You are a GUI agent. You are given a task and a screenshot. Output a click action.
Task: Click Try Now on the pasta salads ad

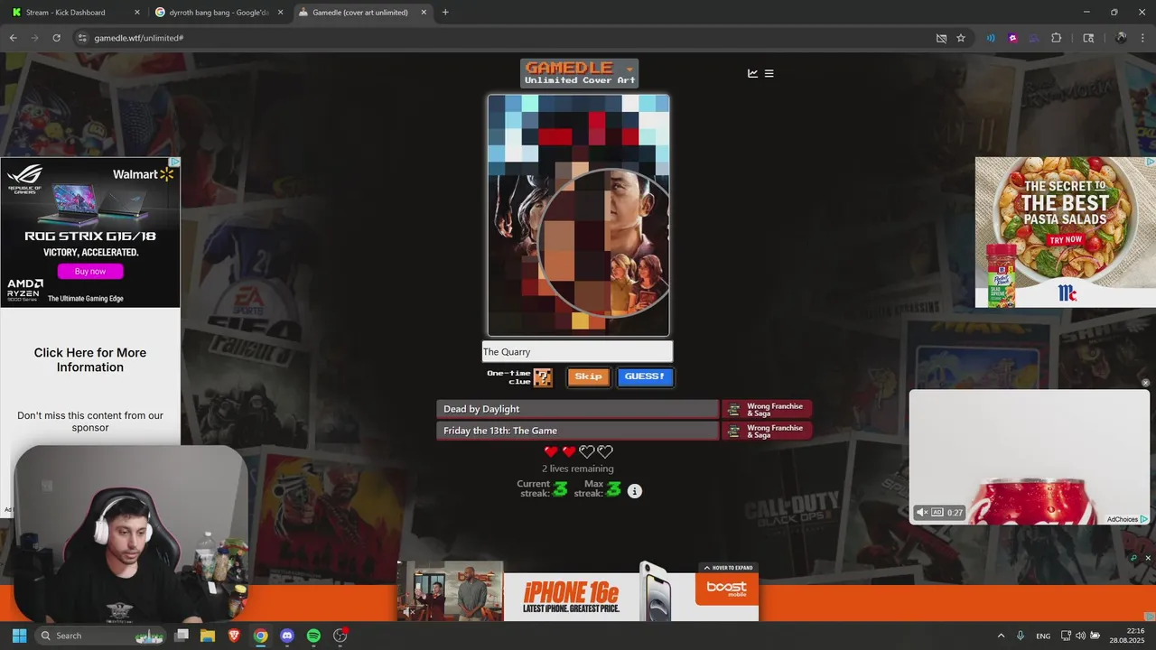point(1066,240)
